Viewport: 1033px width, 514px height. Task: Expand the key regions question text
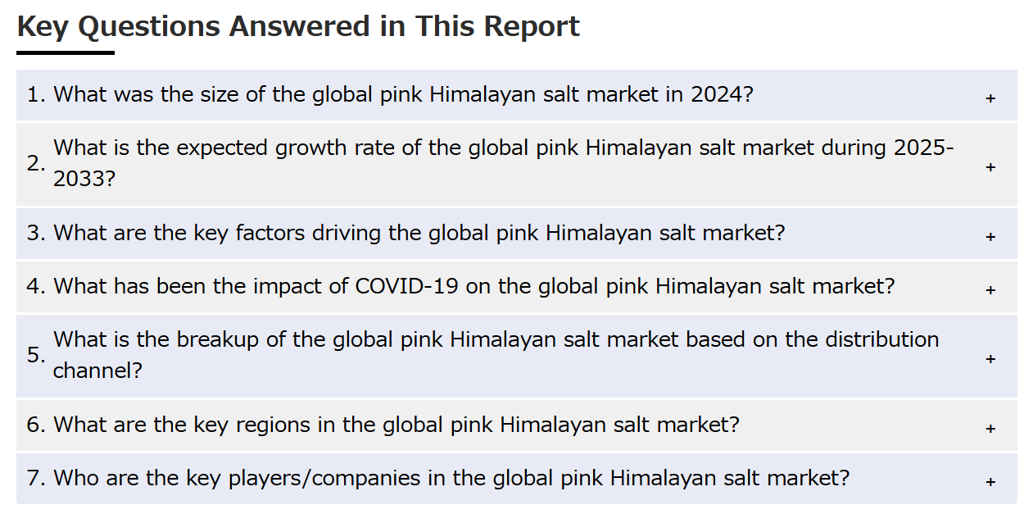[x=396, y=425]
